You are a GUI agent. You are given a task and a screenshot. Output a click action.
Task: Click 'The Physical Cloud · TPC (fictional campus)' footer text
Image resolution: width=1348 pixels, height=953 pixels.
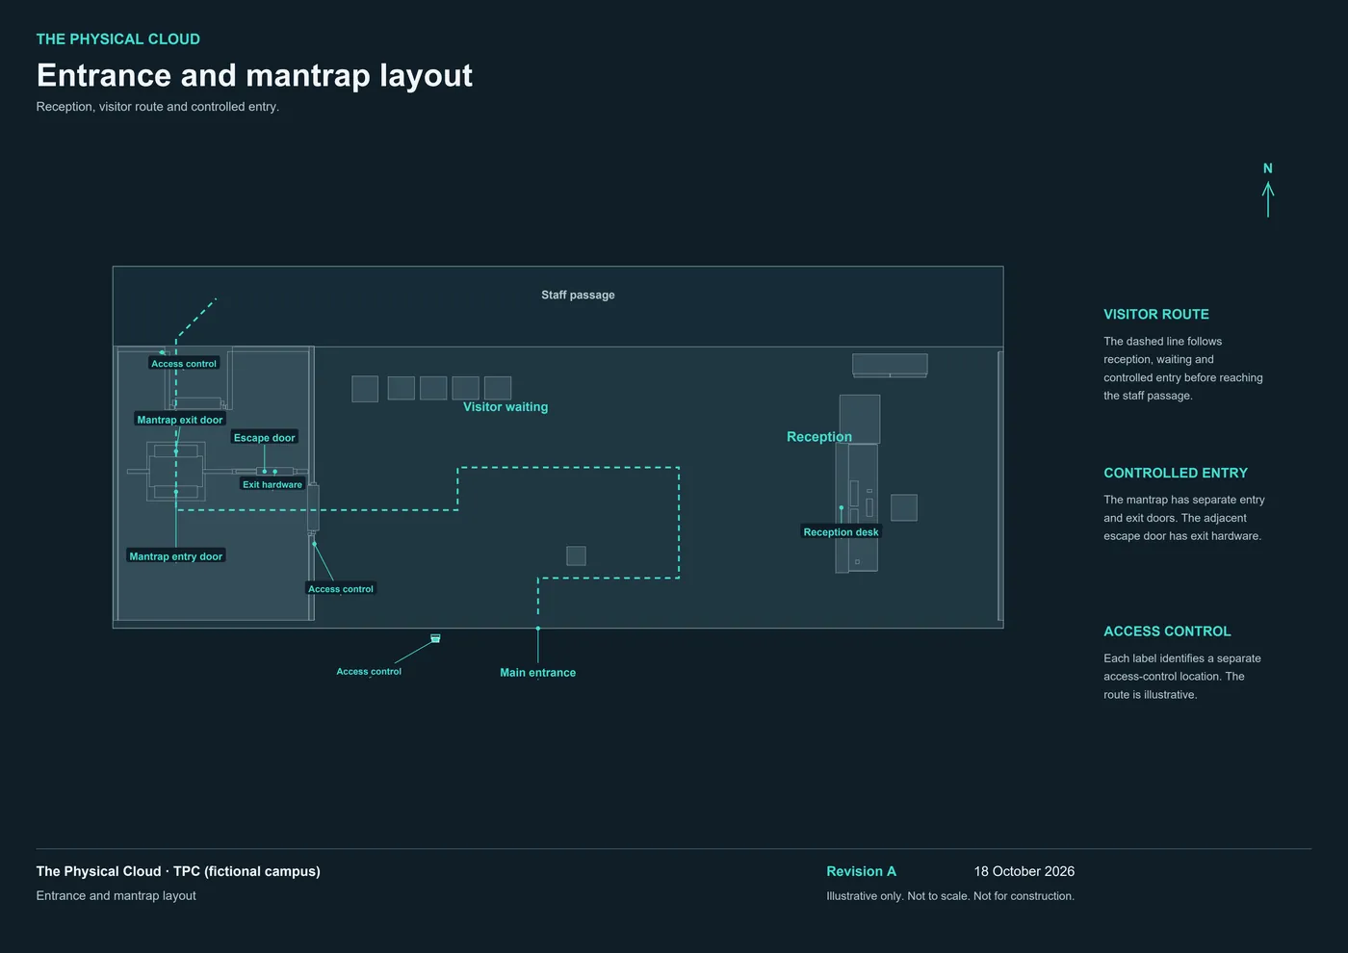(178, 871)
